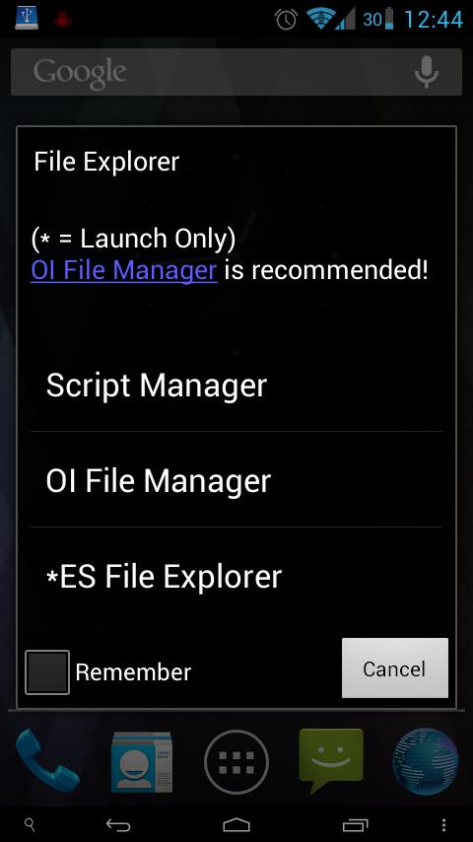Viewport: 473px width, 842px height.
Task: Open the app drawer grid icon
Action: point(236,761)
